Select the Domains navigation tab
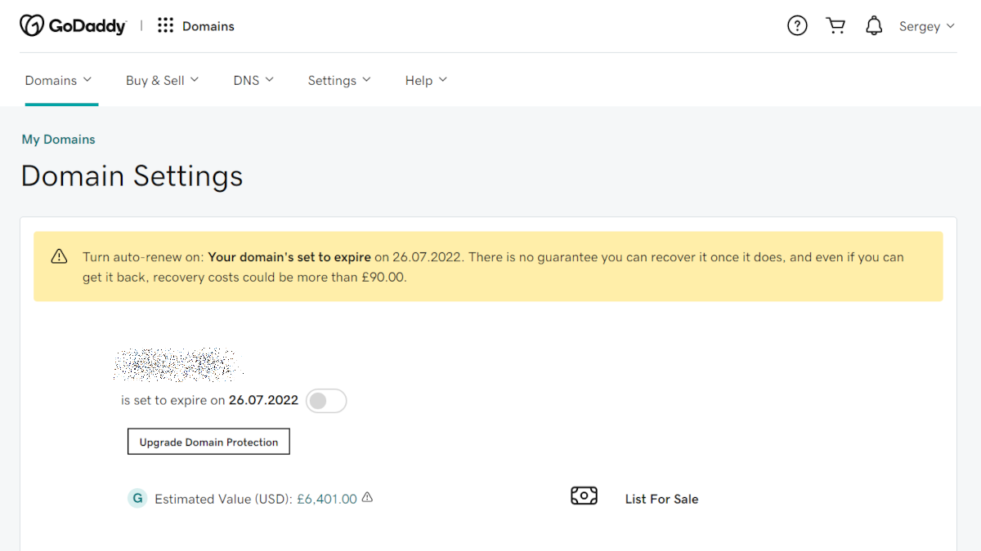Viewport: 981px width, 551px height. 58,80
